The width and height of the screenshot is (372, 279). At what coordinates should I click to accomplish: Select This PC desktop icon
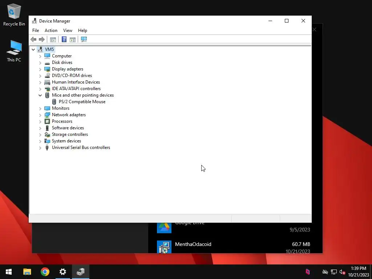[x=14, y=51]
